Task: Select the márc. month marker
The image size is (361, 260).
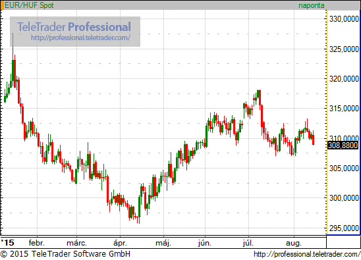Action: tap(76, 243)
